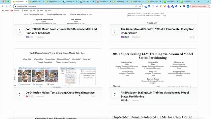211x119 pixels.
Task: Expand the nh bookmarks folder
Action: coord(33,11)
